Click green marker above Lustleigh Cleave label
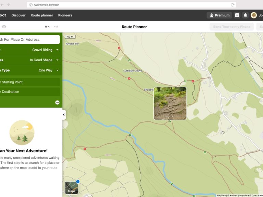 point(129,60)
